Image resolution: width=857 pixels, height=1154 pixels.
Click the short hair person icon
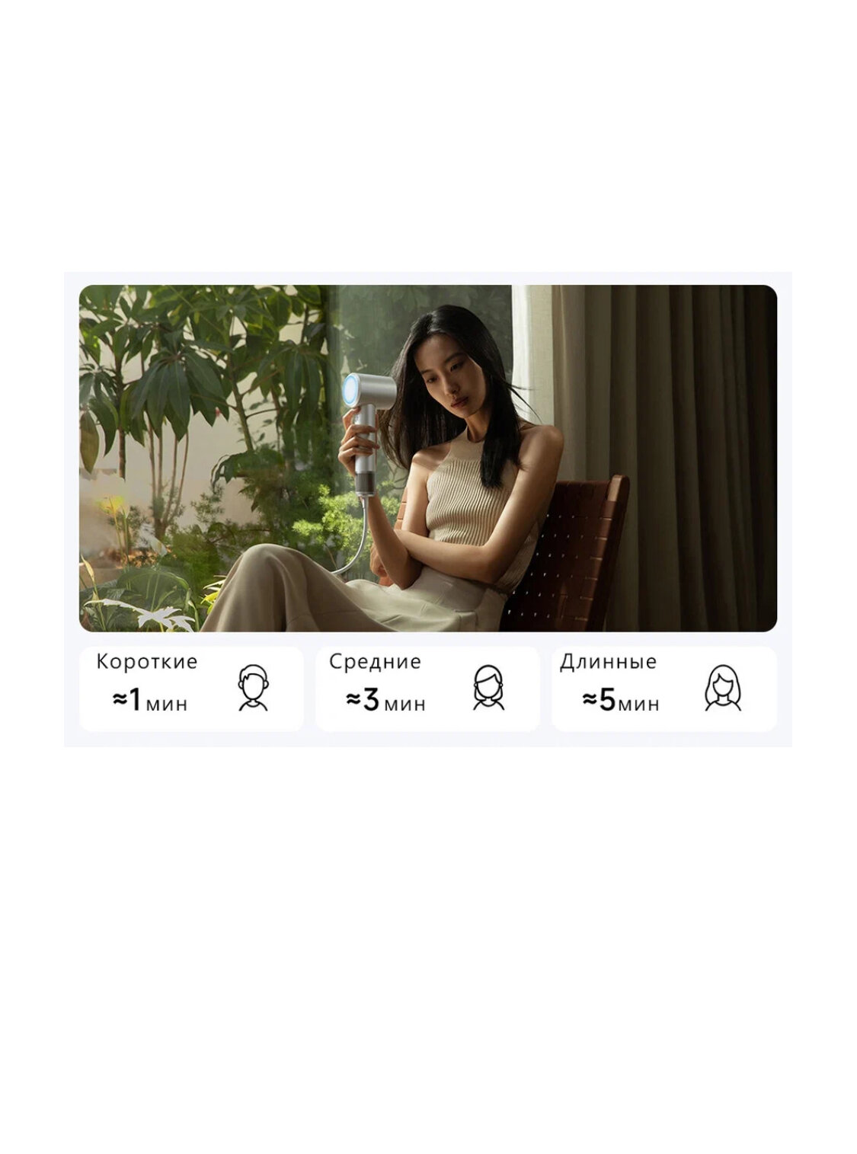coord(253,688)
